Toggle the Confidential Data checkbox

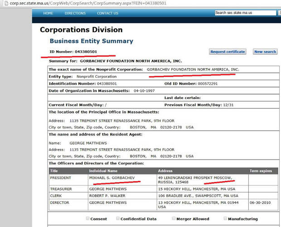pos(118,218)
